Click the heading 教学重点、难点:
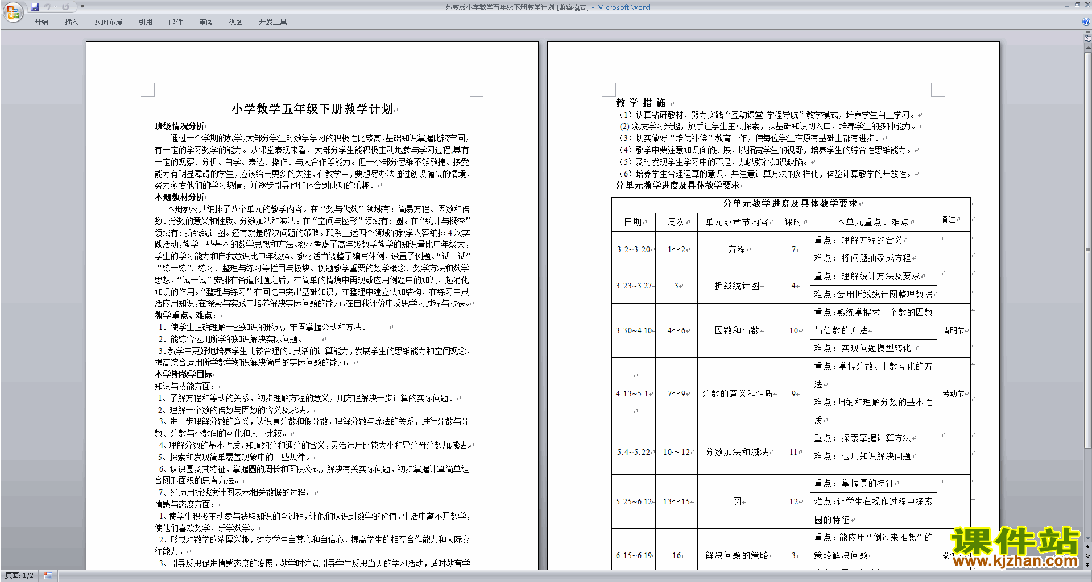The width and height of the screenshot is (1092, 582). (185, 316)
